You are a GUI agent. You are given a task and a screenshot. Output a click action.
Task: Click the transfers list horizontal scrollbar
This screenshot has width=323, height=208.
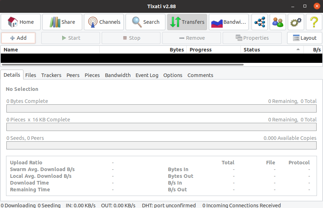[123, 65]
